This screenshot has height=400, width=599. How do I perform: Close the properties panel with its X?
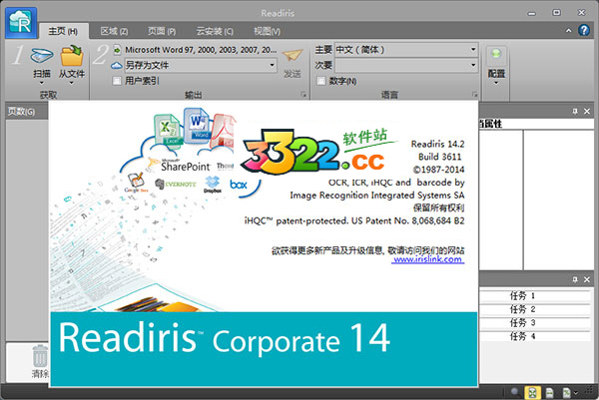tap(587, 111)
